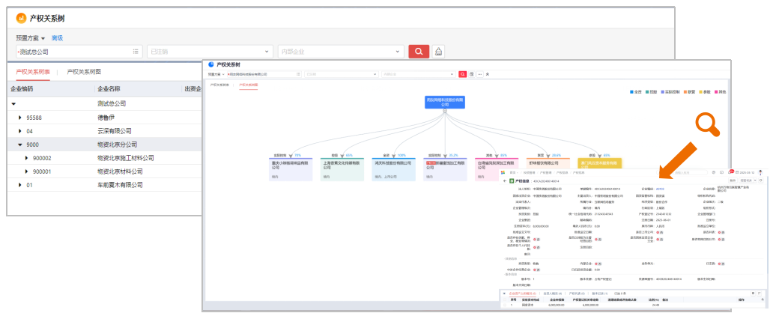
Task: Toggle the 全资 legend item
Action: (x=635, y=92)
